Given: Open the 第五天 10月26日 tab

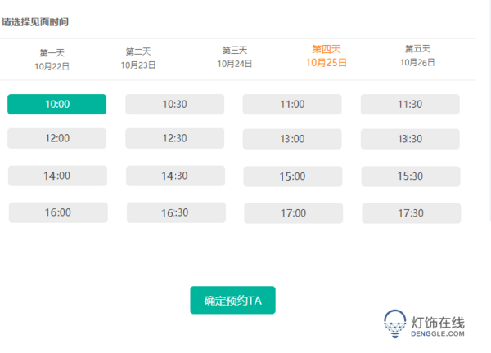Looking at the screenshot, I should [417, 56].
